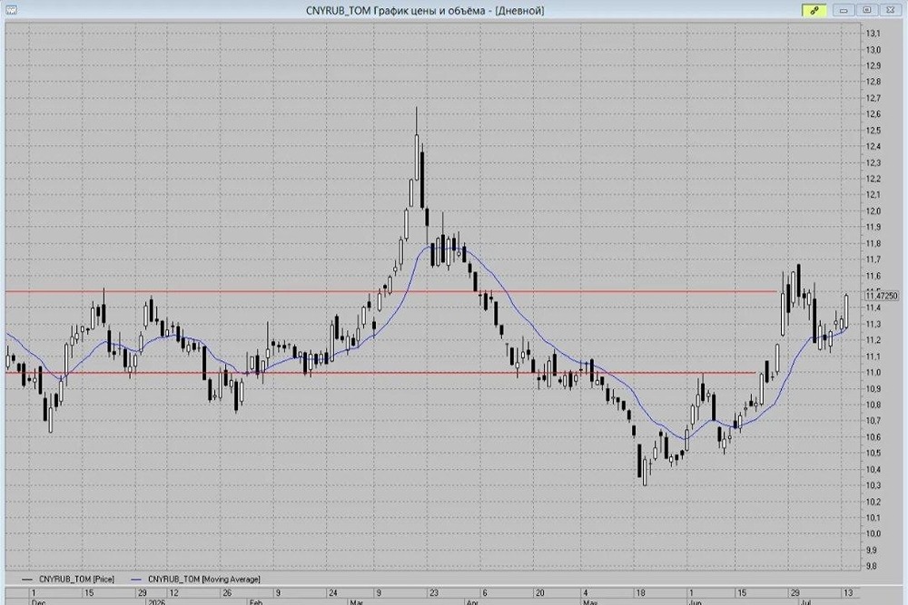Minimize the CNYRUB_TOM chart window

tap(844, 10)
